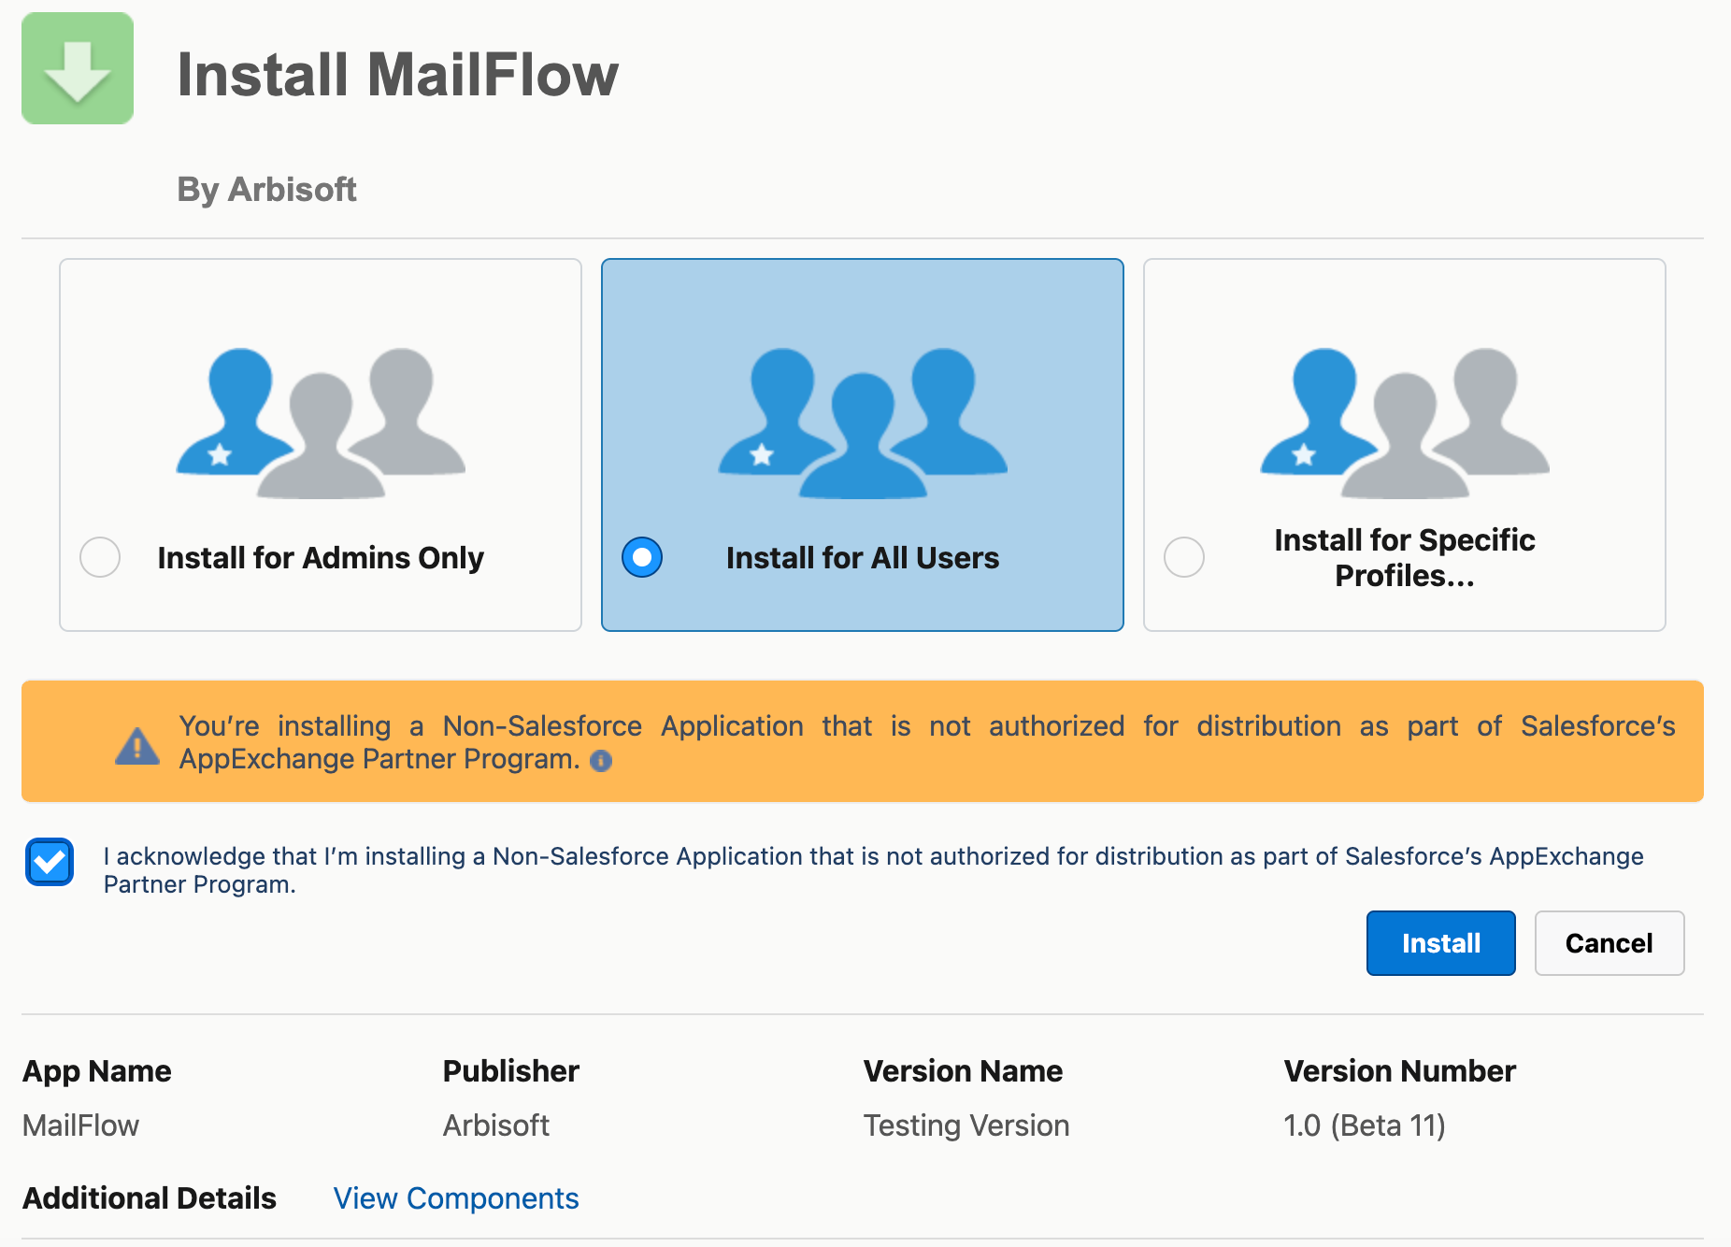Image resolution: width=1731 pixels, height=1247 pixels.
Task: Click the Install MailFlow heading
Action: click(397, 75)
